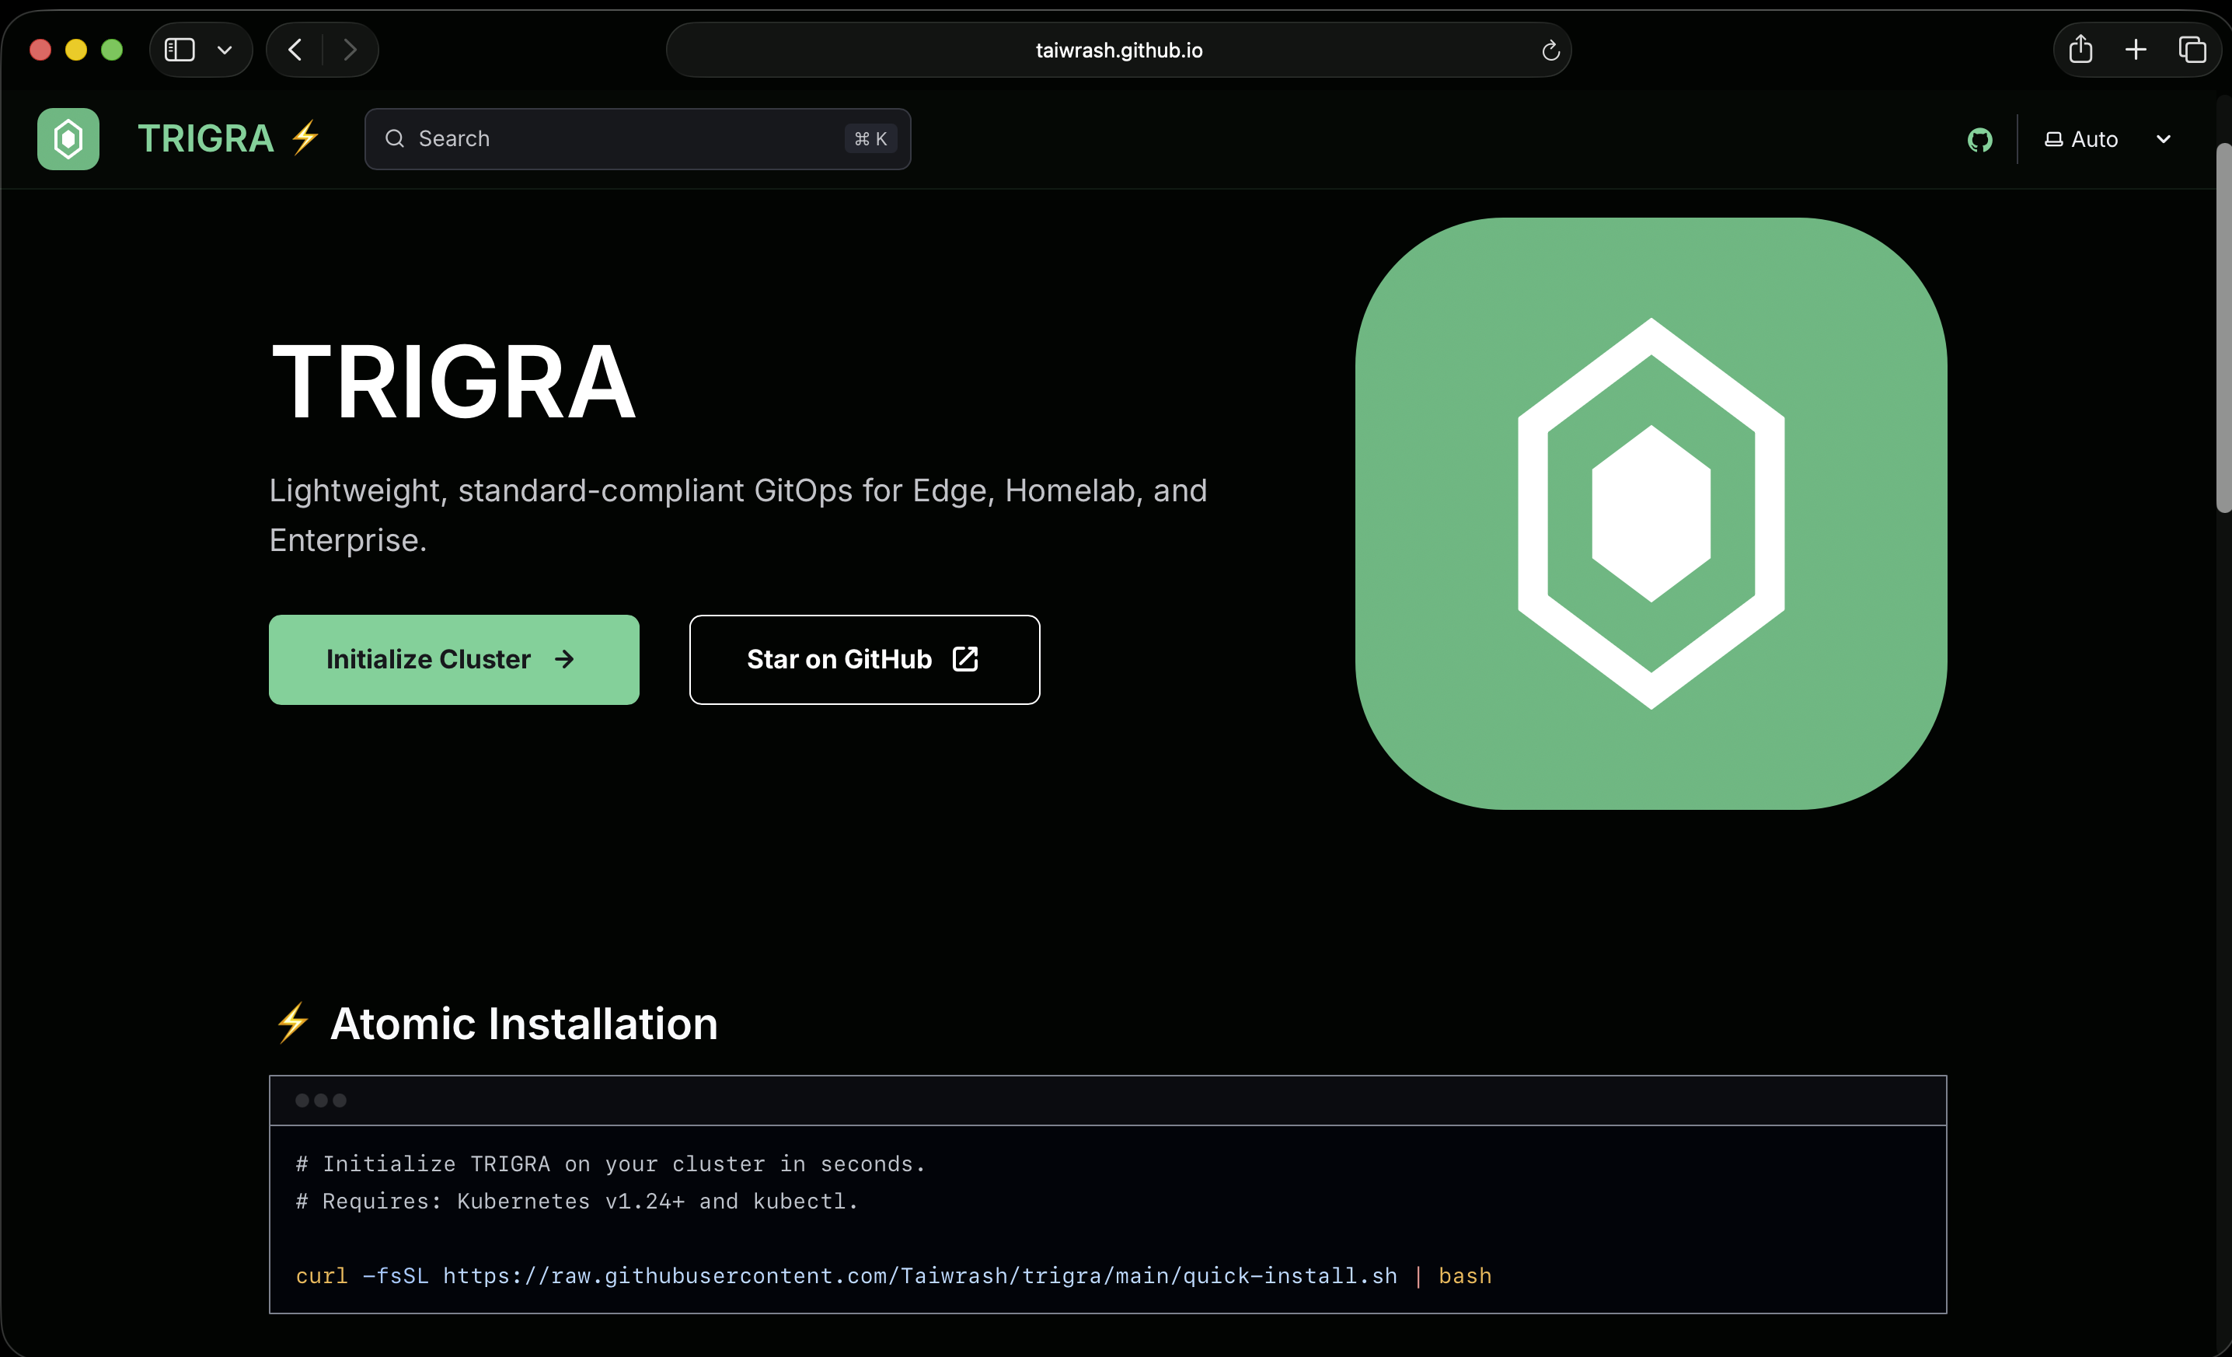Reload the page with refresh icon
Screen dimensions: 2232x1357
pos(1550,51)
